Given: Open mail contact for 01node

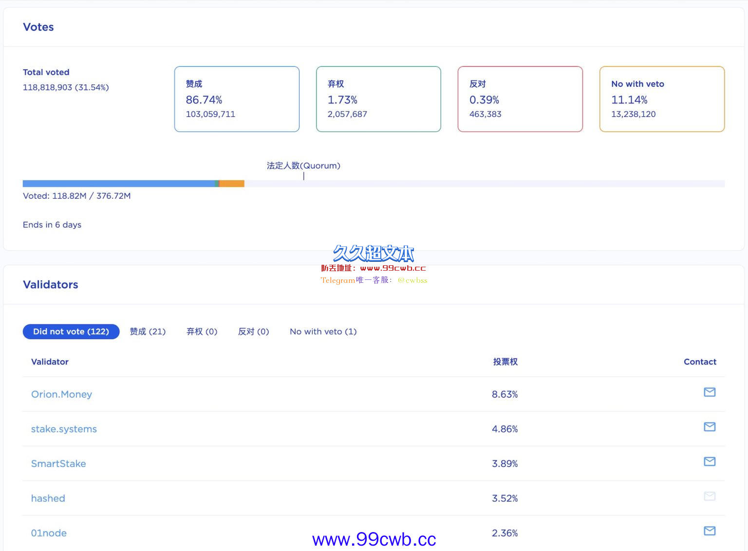Looking at the screenshot, I should tap(710, 531).
